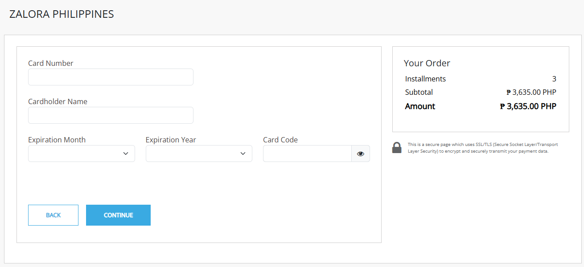This screenshot has height=267, width=584.
Task: Click the secure page padlock icon
Action: click(397, 148)
